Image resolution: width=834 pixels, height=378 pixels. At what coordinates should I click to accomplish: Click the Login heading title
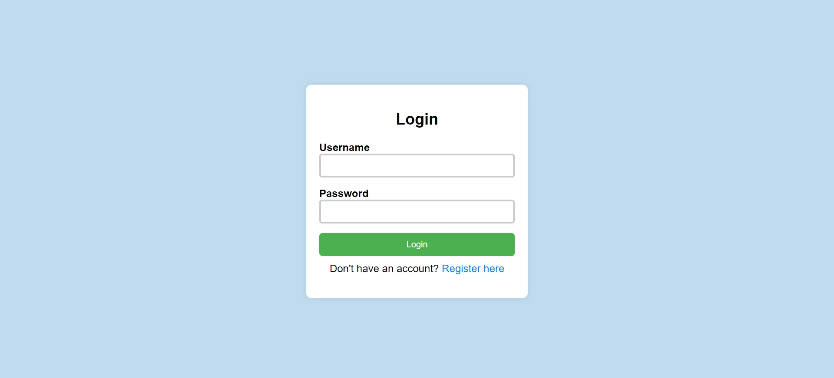point(417,119)
